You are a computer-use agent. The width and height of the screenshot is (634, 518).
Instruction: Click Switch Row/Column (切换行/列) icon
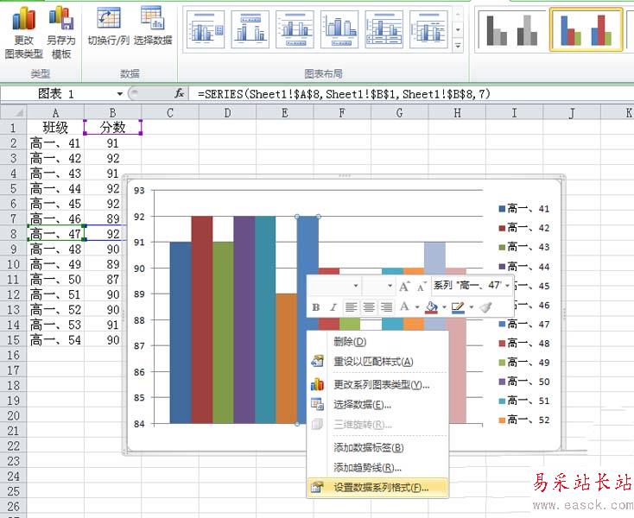(x=108, y=27)
